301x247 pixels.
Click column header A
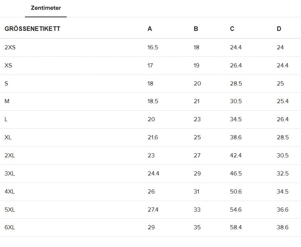click(150, 29)
